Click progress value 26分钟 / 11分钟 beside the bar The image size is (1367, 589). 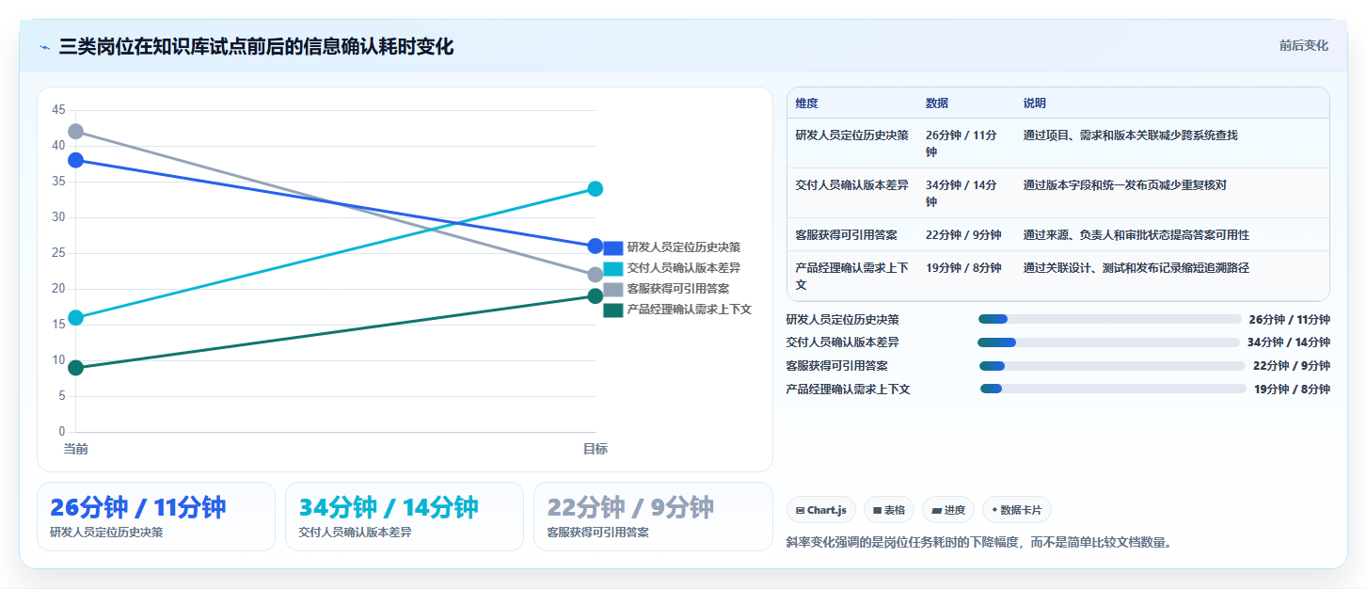click(1290, 320)
